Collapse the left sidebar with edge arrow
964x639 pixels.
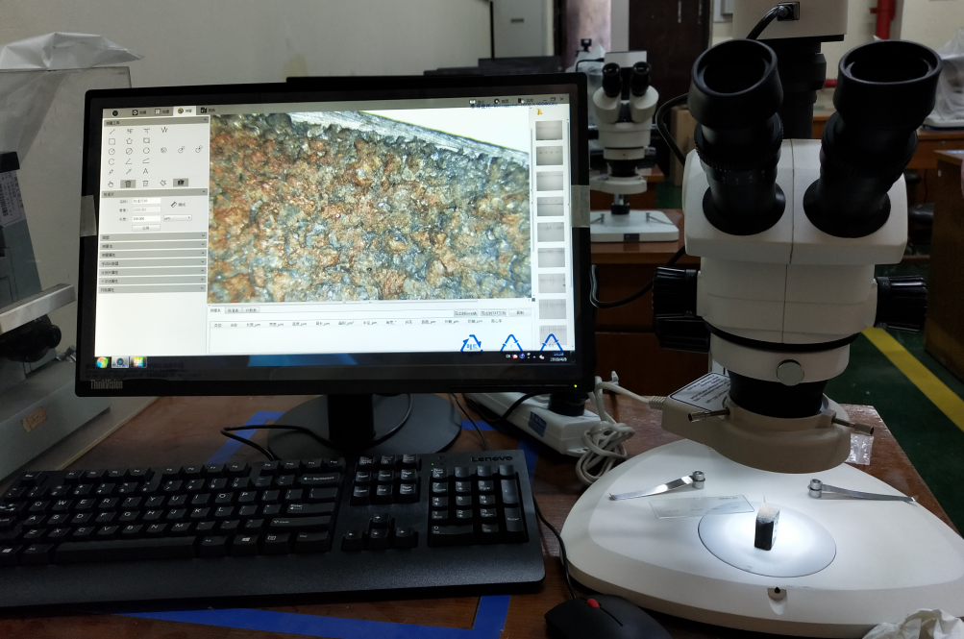(210, 209)
